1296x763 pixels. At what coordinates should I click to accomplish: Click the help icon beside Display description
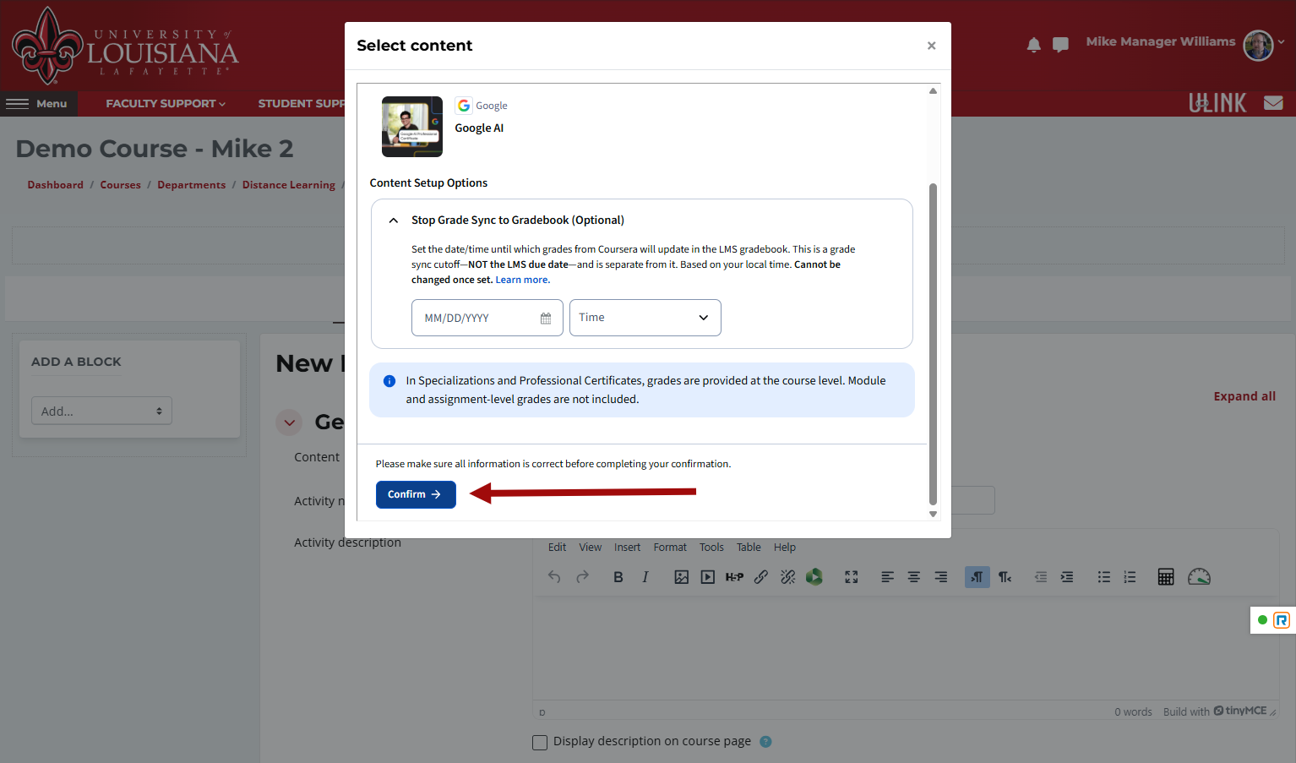(765, 742)
